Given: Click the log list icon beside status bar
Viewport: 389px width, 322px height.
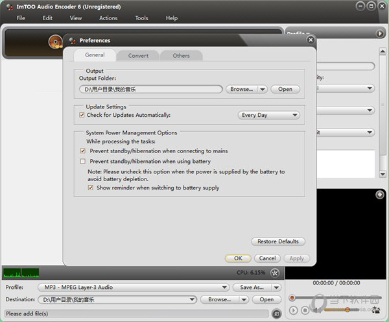Looking at the screenshot, I should (x=277, y=314).
